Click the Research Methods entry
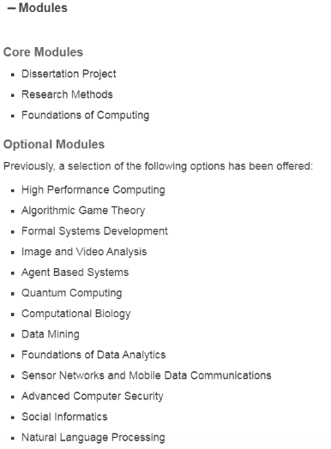331x449 pixels. point(67,94)
